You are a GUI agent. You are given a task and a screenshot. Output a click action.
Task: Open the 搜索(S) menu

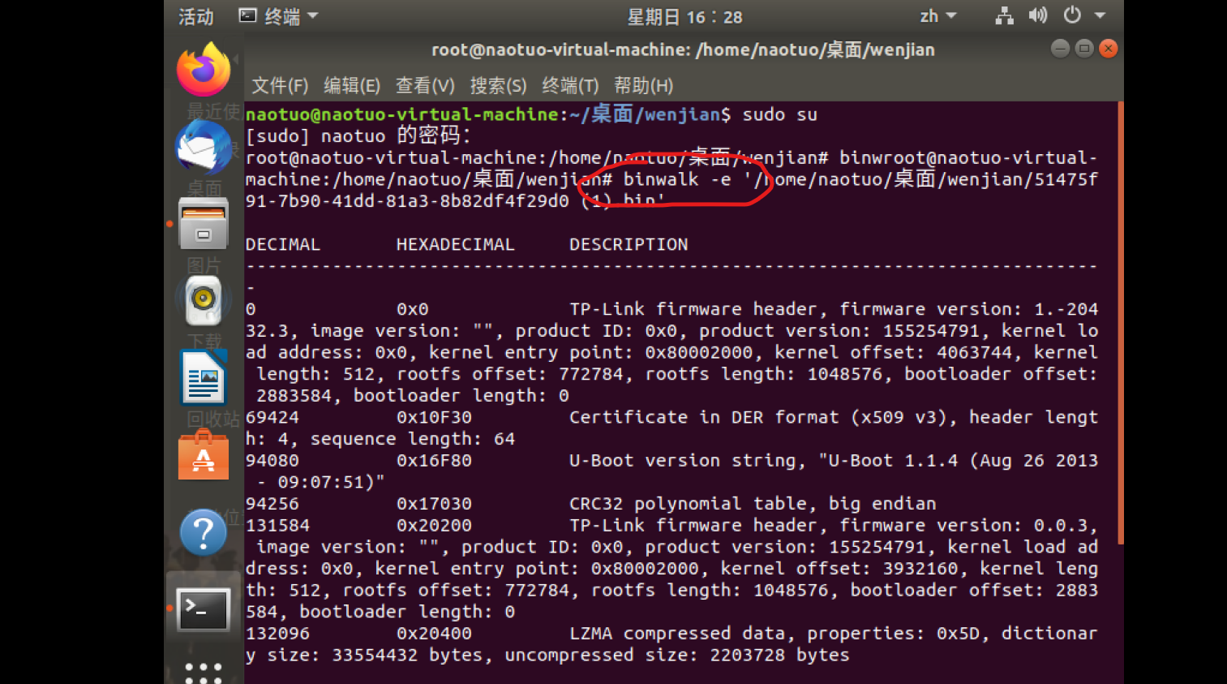[x=499, y=85]
